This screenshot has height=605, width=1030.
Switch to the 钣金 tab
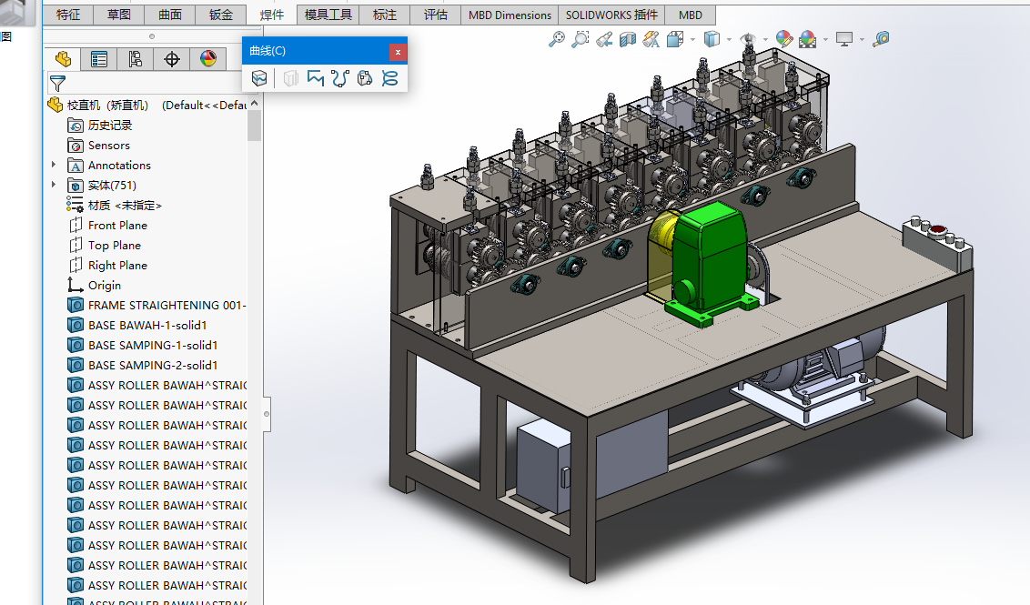[221, 15]
